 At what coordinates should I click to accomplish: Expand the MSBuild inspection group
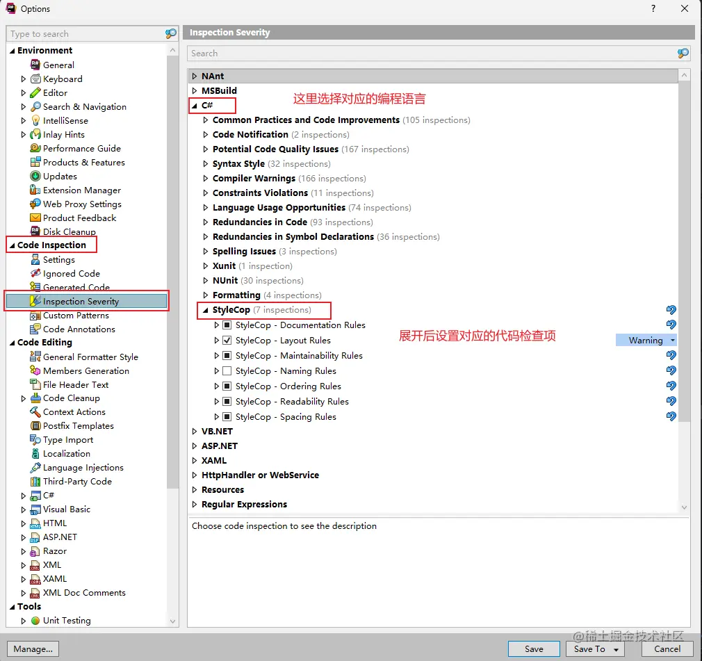coord(195,90)
